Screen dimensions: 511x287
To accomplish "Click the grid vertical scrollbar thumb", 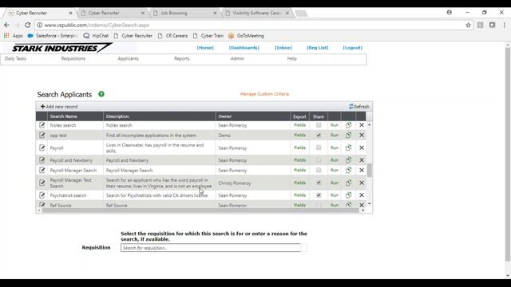I will coord(369,170).
